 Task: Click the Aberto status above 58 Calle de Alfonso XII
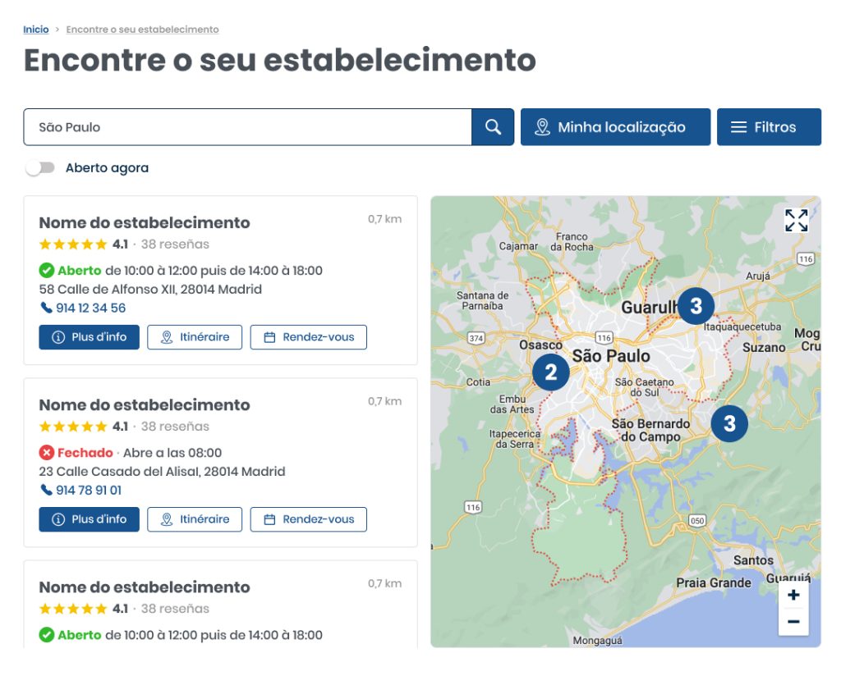(80, 271)
